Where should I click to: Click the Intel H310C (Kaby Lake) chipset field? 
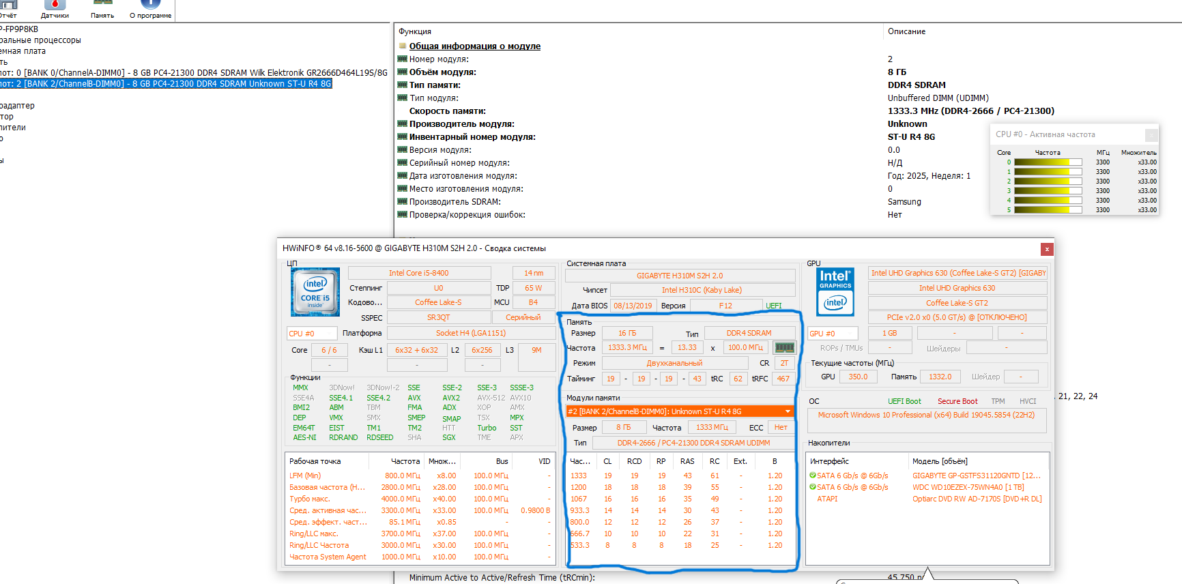click(702, 290)
